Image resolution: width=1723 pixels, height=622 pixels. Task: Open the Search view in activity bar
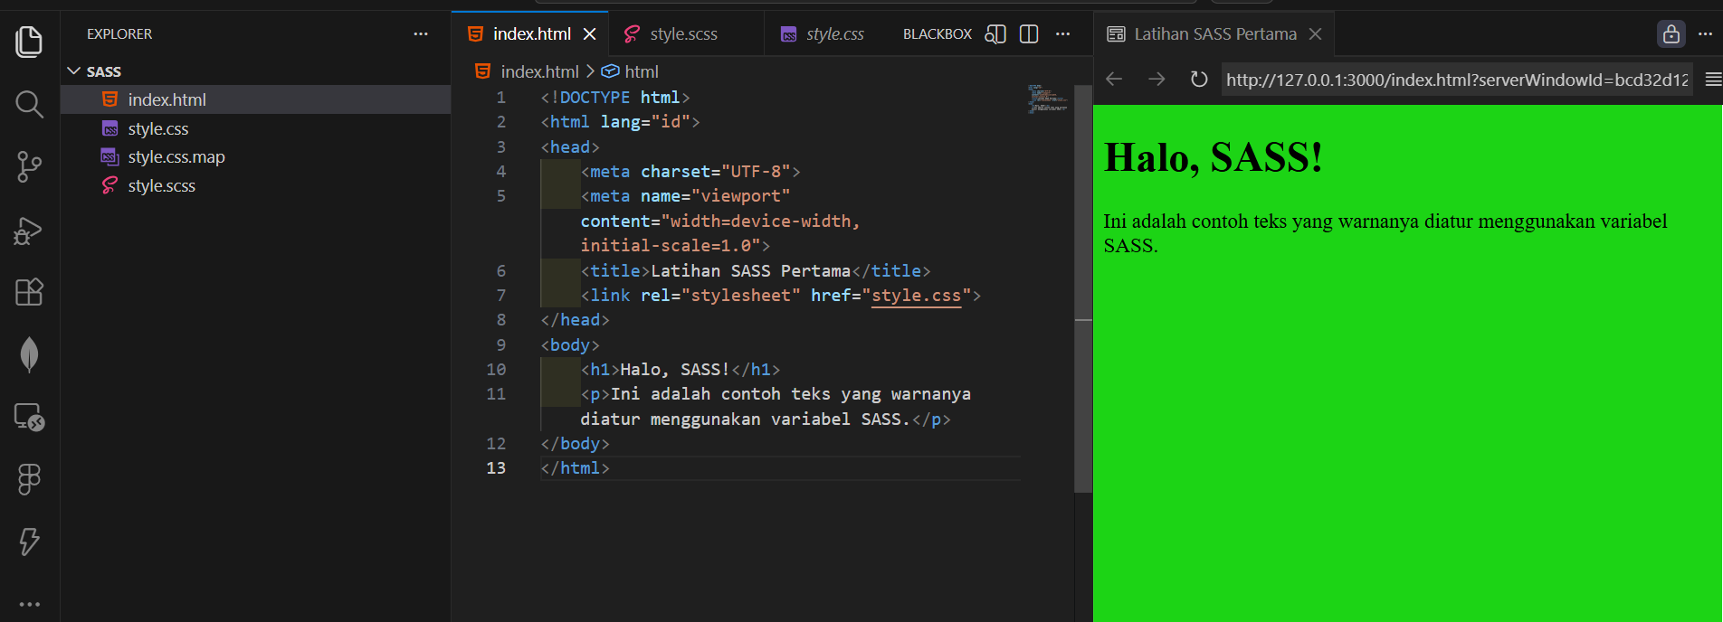pos(29,104)
